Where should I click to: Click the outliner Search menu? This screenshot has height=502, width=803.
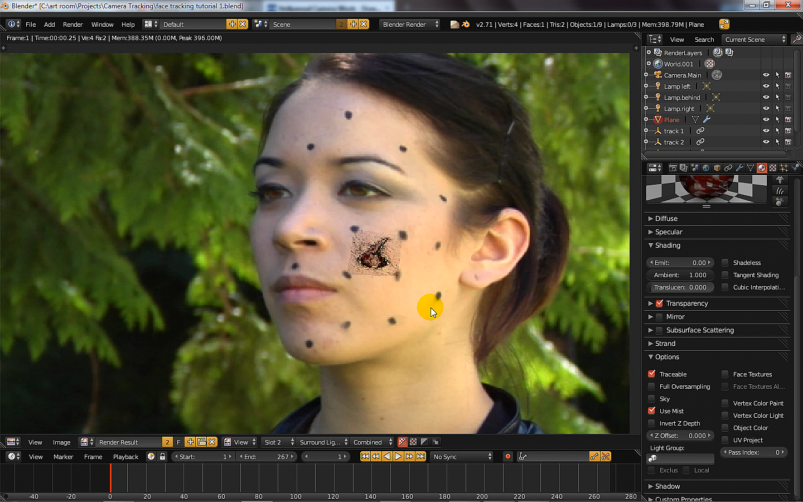[x=704, y=40]
